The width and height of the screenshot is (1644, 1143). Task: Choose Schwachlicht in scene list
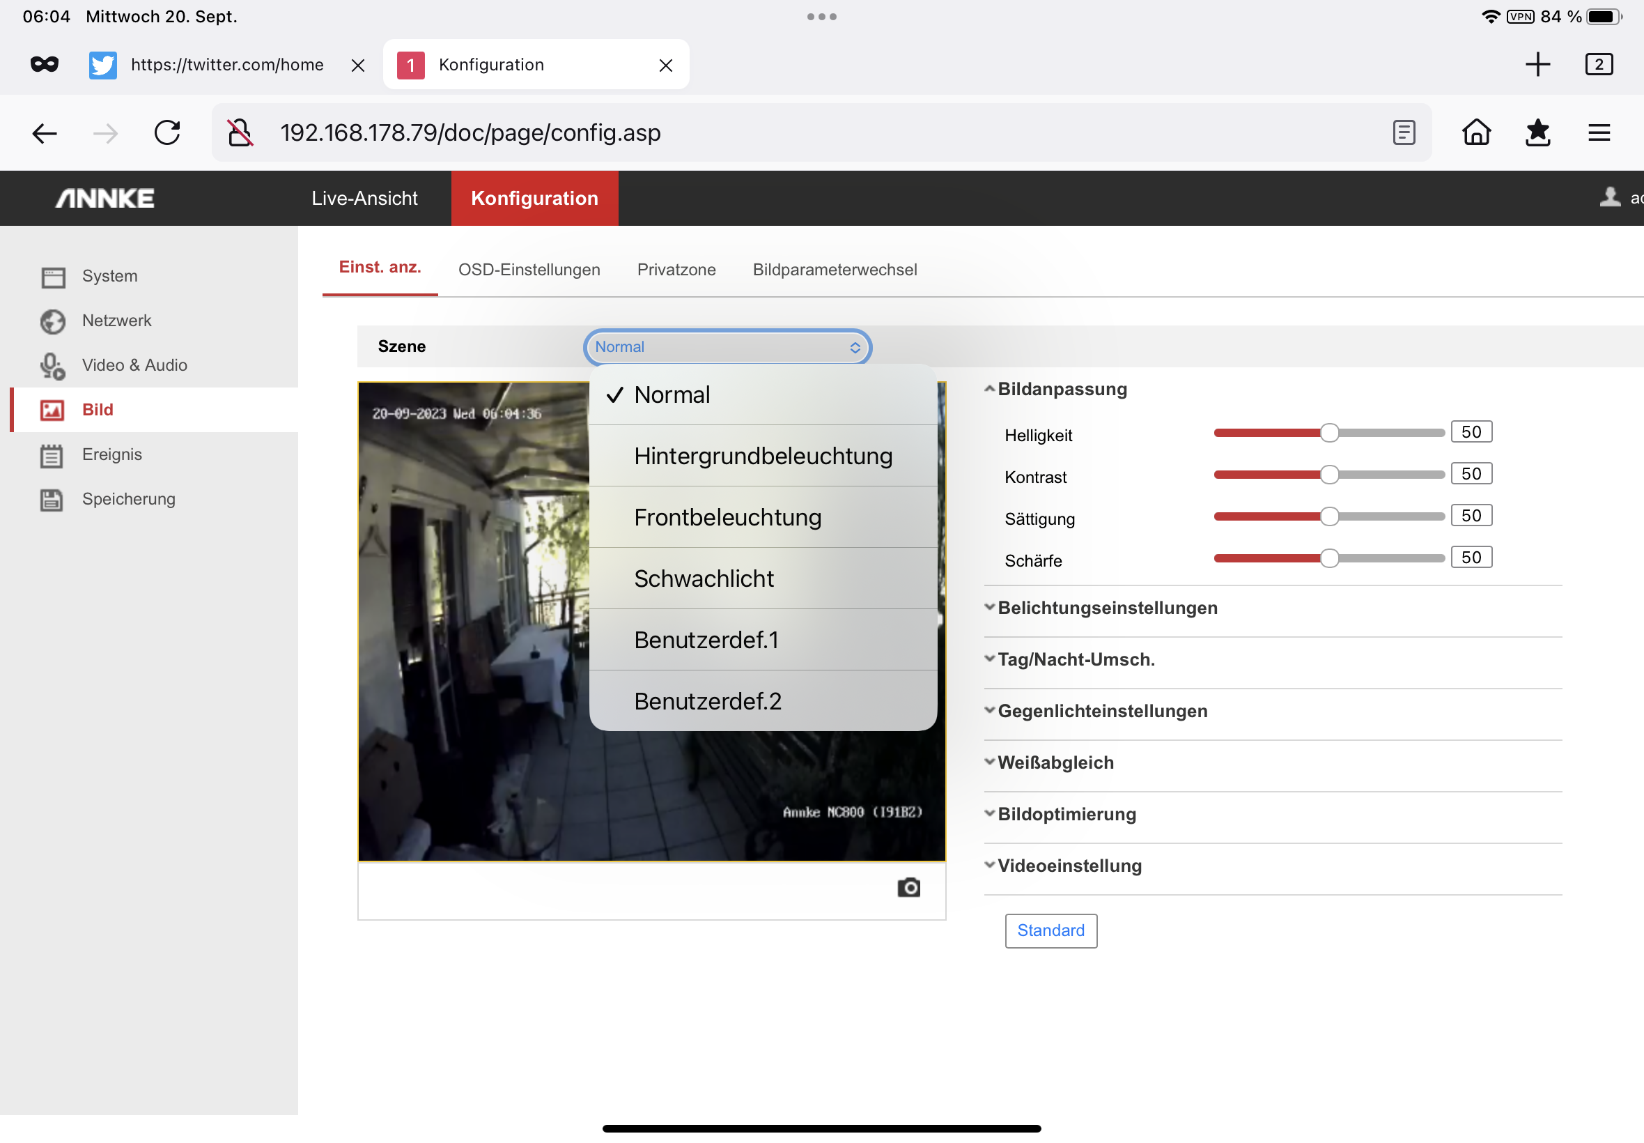pos(704,578)
